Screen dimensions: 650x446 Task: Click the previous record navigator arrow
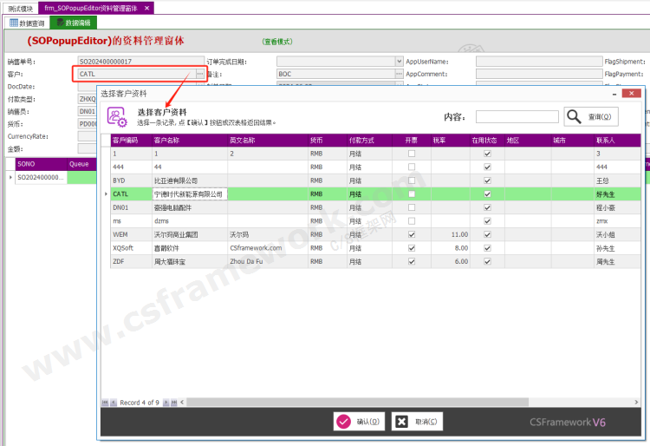pos(114,403)
